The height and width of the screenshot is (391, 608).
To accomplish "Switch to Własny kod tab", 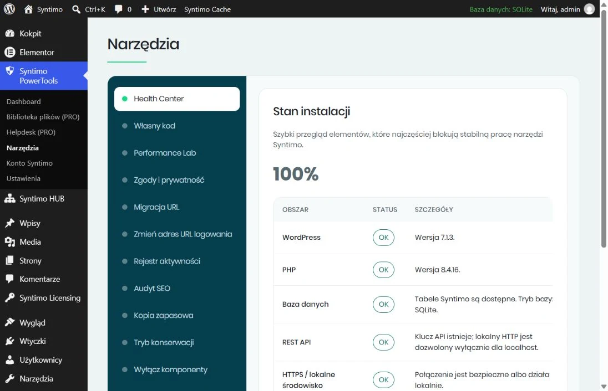I will [177, 126].
